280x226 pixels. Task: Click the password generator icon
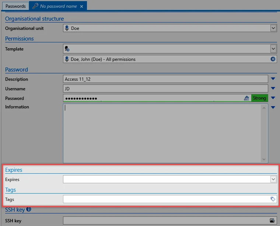pyautogui.click(x=246, y=98)
